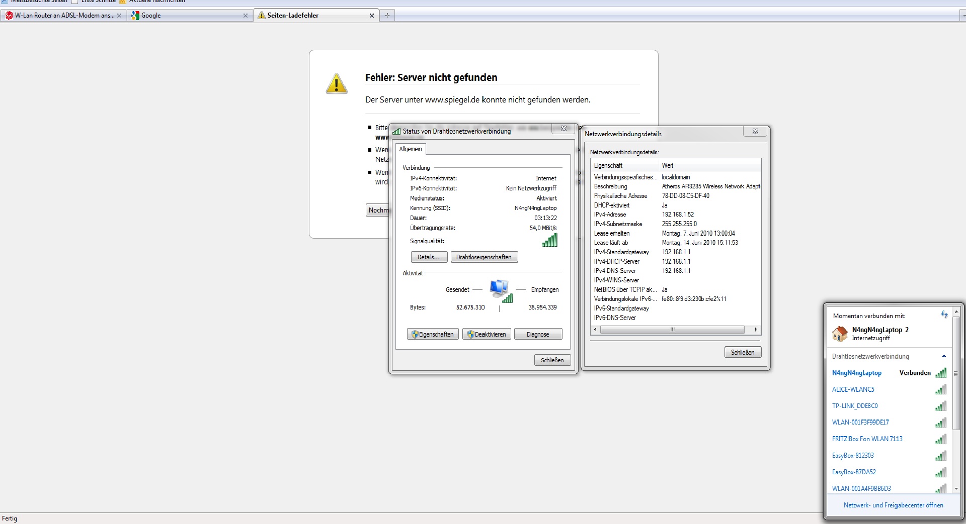
Task: Click the yellow warning triangle icon on error page
Action: 337,83
